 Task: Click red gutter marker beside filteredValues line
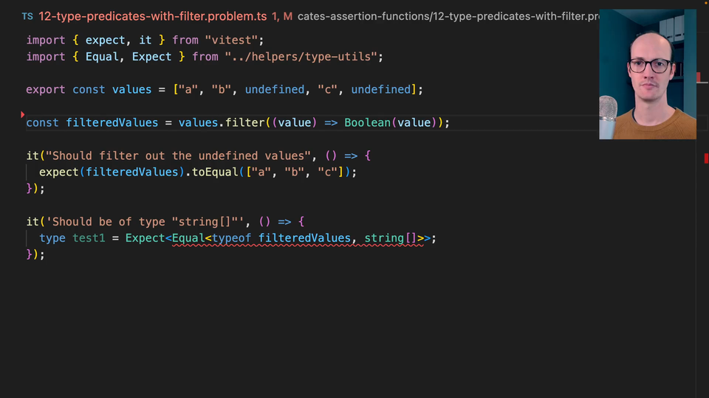click(x=22, y=114)
